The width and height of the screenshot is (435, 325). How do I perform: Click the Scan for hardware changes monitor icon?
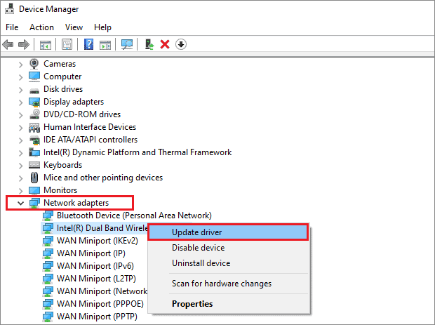pyautogui.click(x=127, y=44)
